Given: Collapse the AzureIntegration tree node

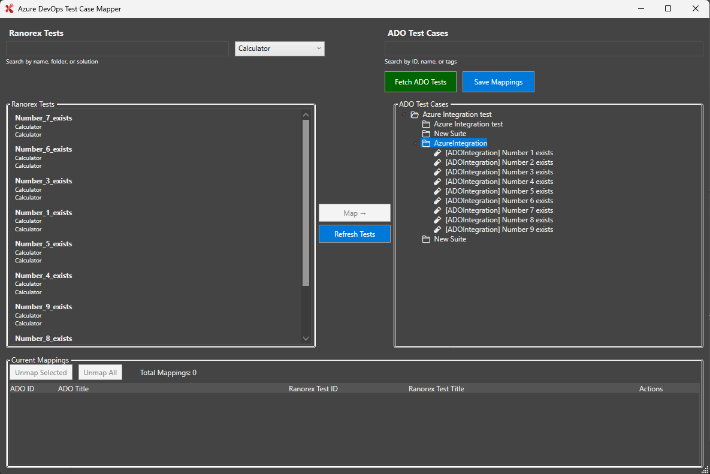Looking at the screenshot, I should pyautogui.click(x=415, y=144).
